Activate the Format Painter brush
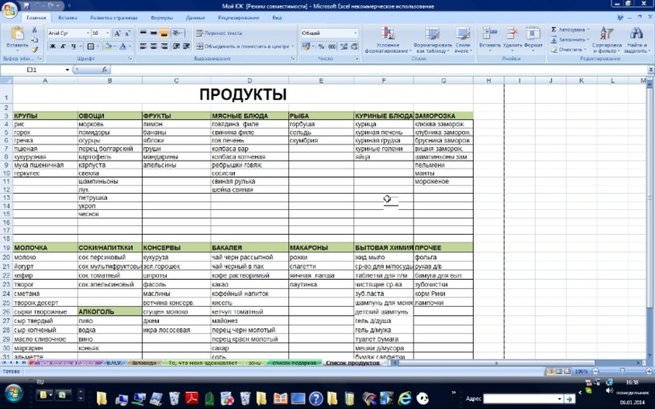Image resolution: width=655 pixels, height=409 pixels. pos(35,49)
